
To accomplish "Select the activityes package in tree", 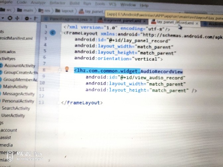I will (8, 59).
